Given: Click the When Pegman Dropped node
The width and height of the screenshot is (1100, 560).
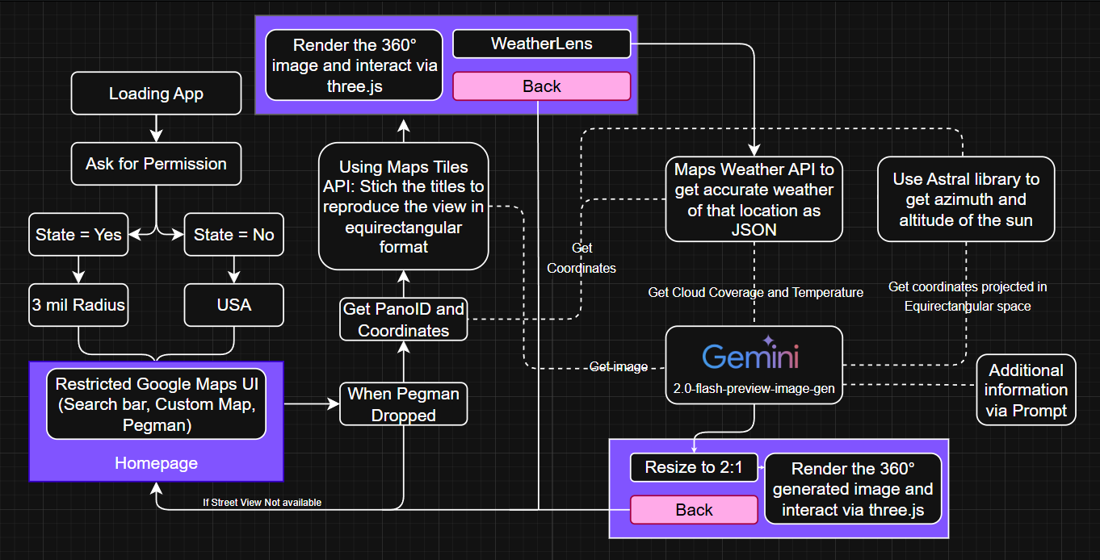Looking at the screenshot, I should tap(403, 404).
